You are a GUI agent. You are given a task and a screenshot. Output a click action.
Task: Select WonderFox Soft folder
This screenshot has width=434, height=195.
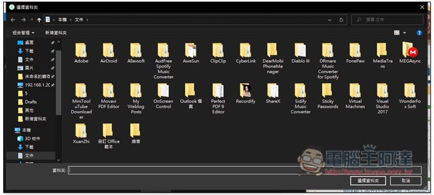coord(410,96)
